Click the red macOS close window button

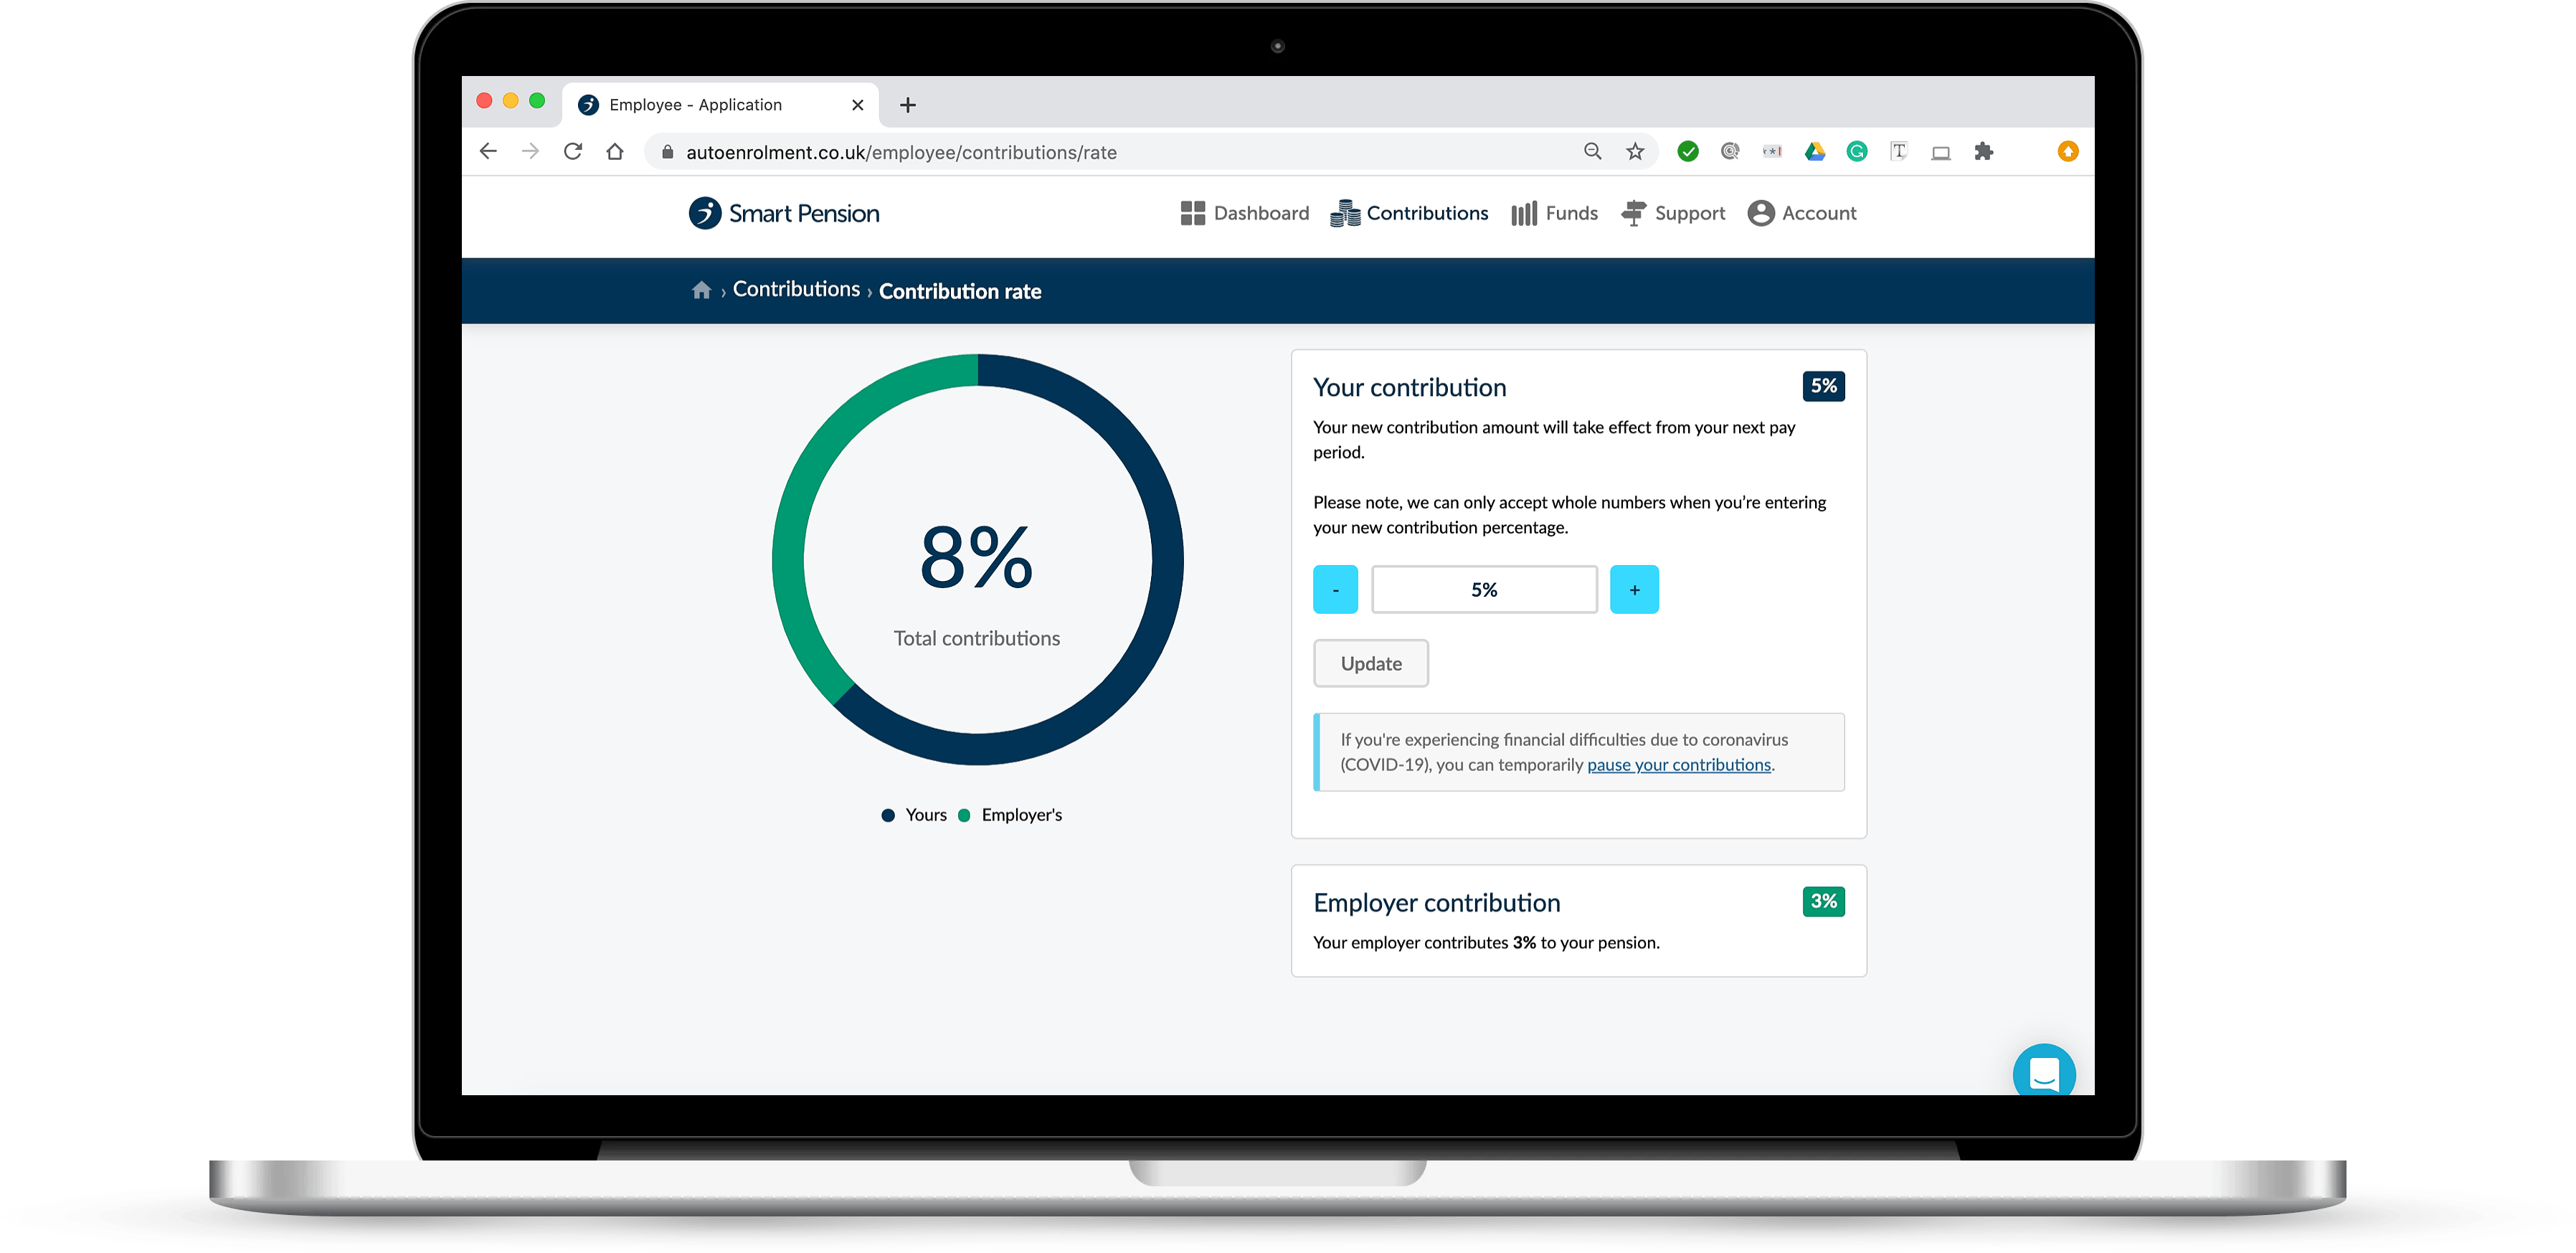click(x=484, y=101)
